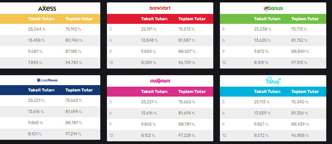
Task: Select the 8,072 TL Paraf installment
Action: (x=261, y=136)
